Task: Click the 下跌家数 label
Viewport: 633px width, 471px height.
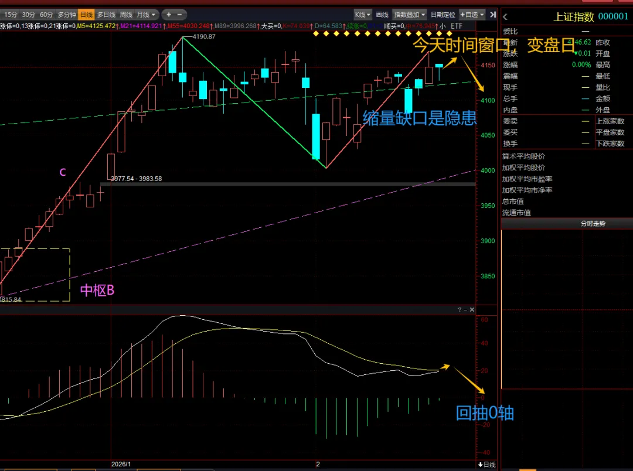Action: pyautogui.click(x=610, y=144)
